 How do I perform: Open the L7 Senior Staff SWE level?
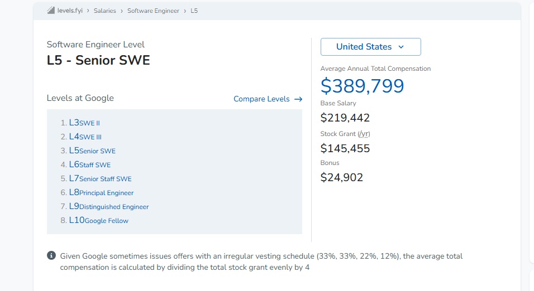pyautogui.click(x=100, y=178)
